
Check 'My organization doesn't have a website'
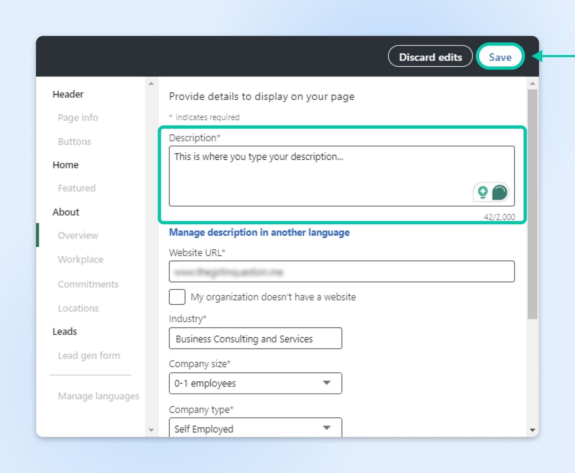tap(177, 297)
